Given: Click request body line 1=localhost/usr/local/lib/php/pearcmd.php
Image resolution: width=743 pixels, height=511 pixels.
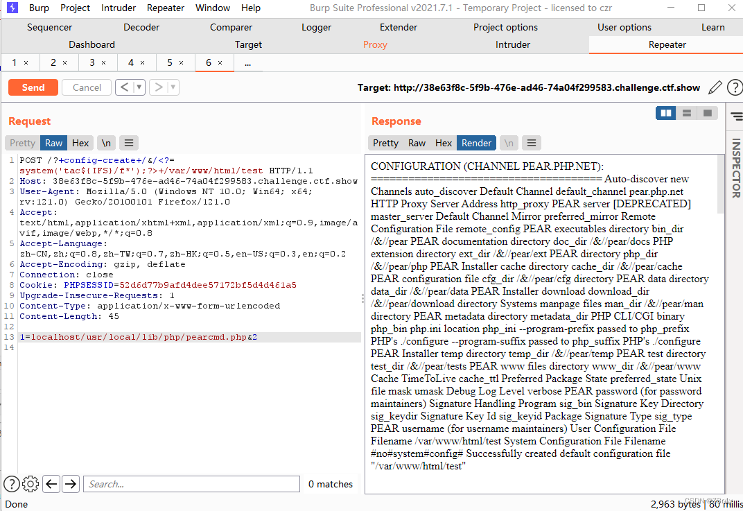Looking at the screenshot, I should click(189, 337).
